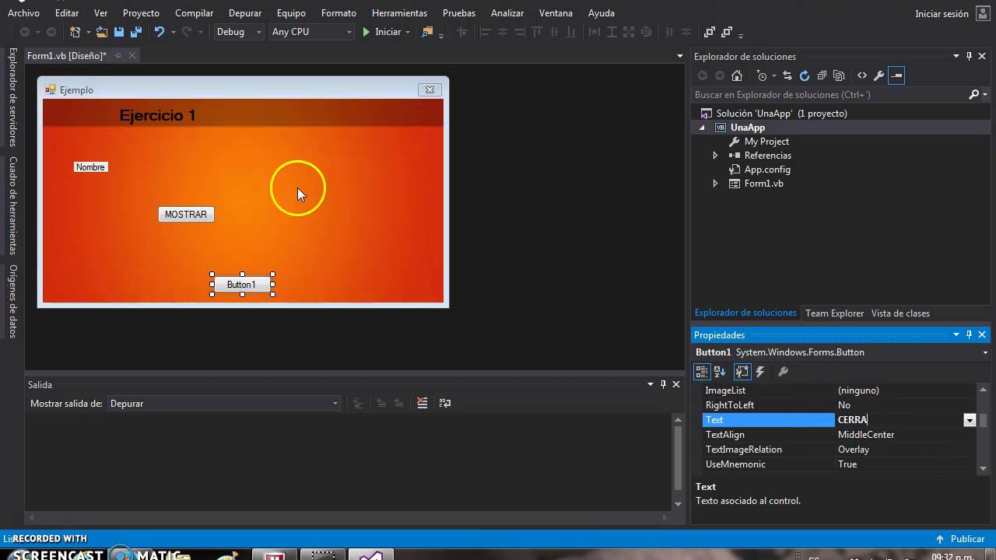Open the Mostrar salida de Depurar dropdown
The height and width of the screenshot is (560, 996).
tap(224, 404)
